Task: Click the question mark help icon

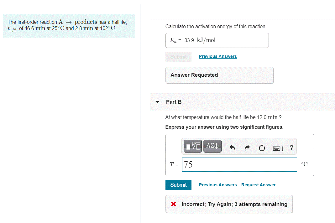Action: (291, 148)
